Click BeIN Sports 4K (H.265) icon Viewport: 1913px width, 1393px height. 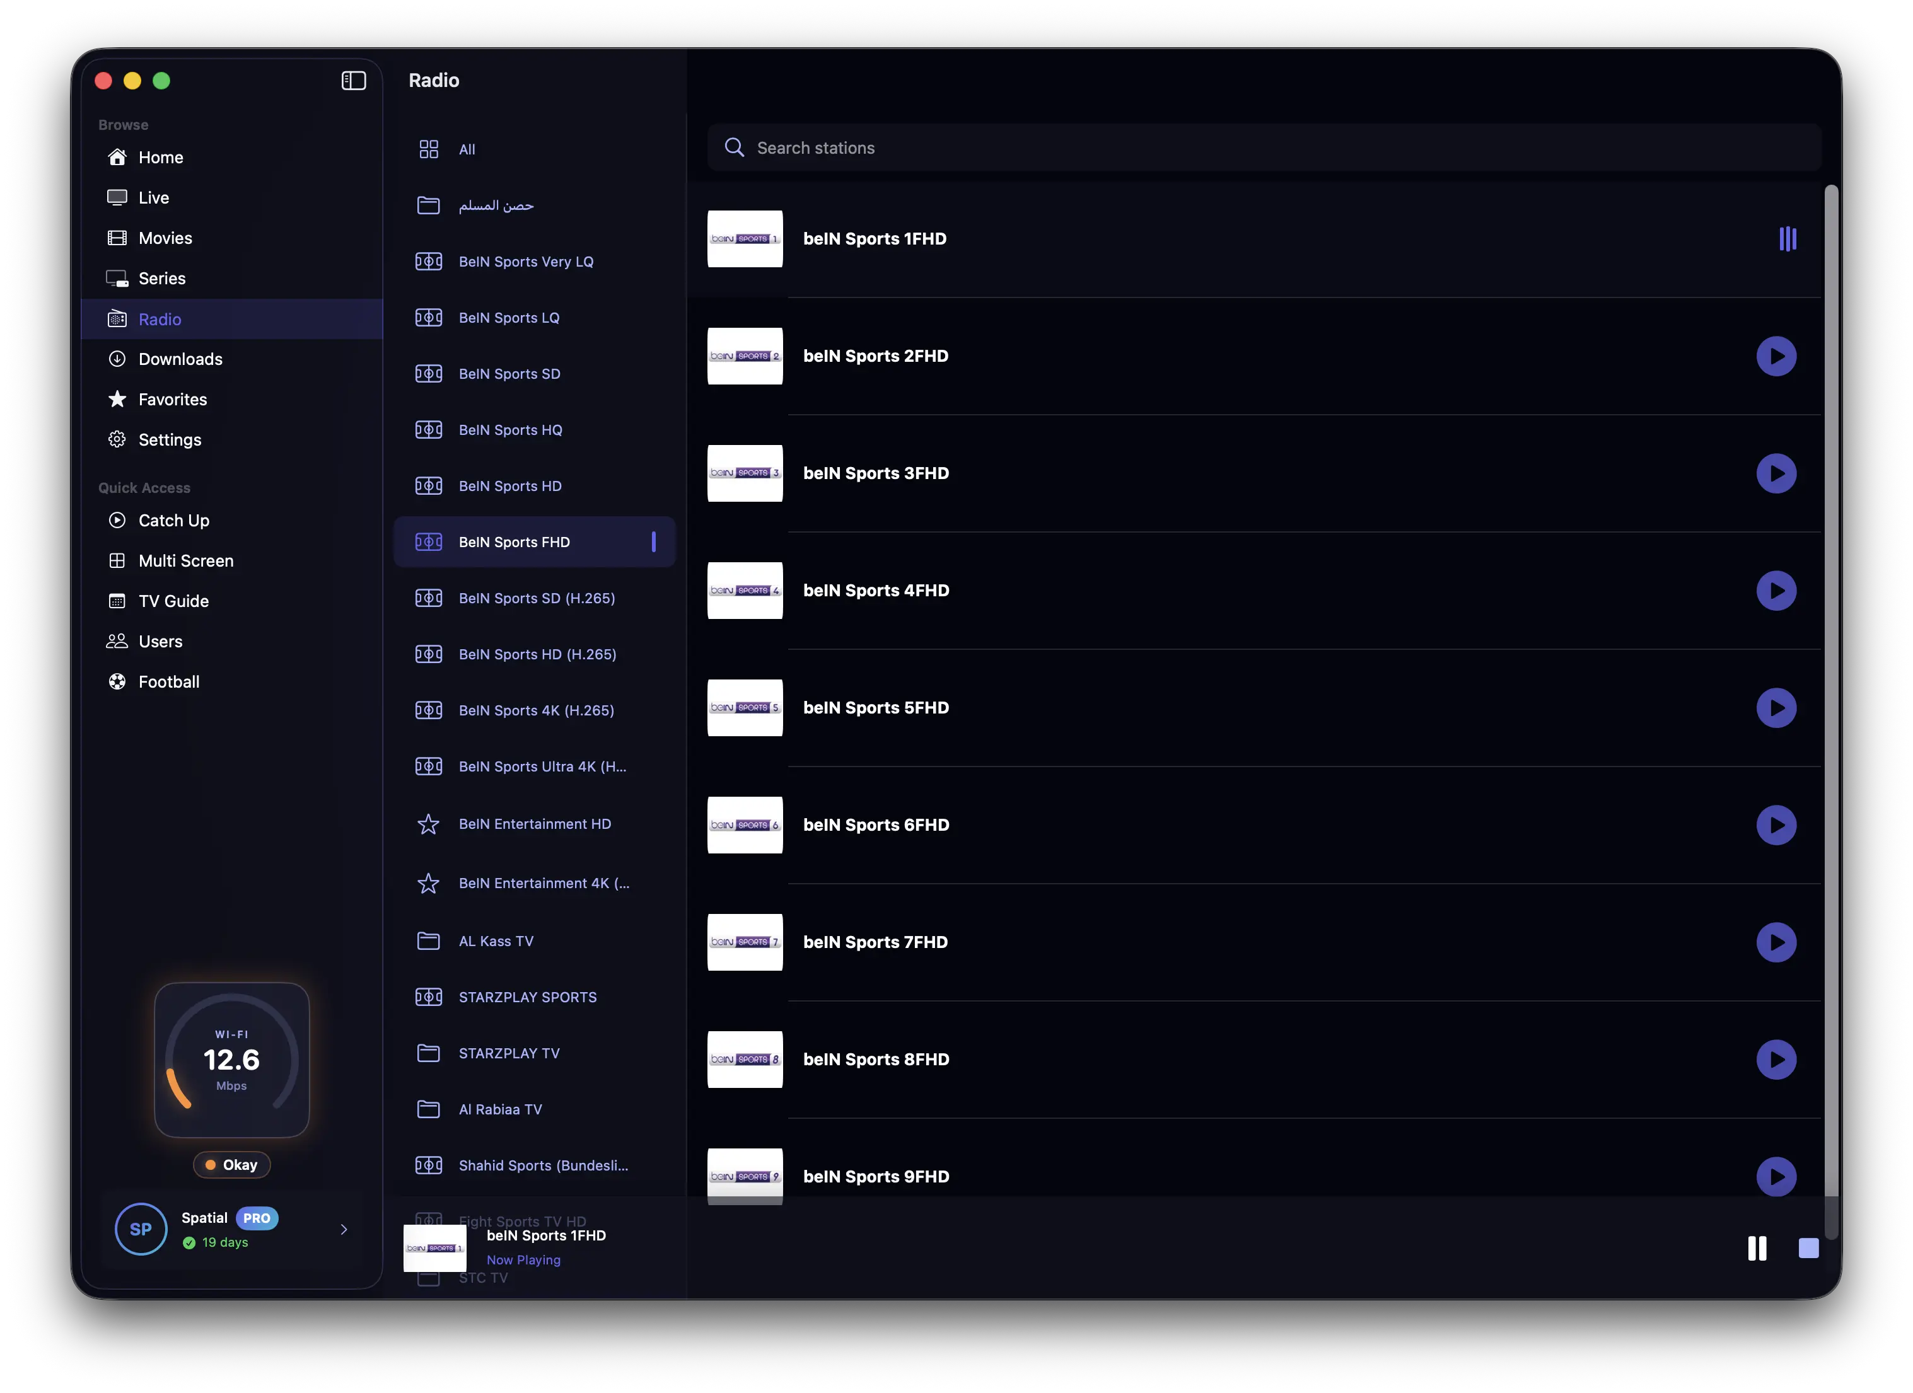coord(429,710)
